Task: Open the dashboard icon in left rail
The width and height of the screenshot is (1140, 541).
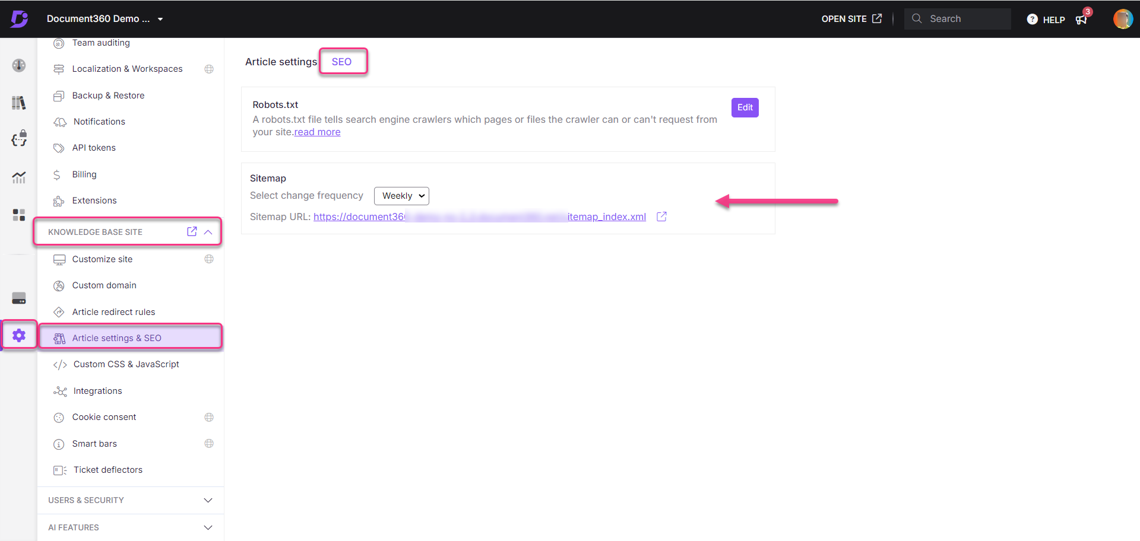Action: click(19, 65)
